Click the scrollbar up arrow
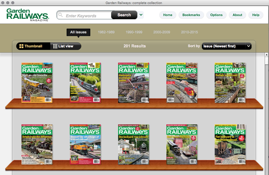 click(267, 55)
